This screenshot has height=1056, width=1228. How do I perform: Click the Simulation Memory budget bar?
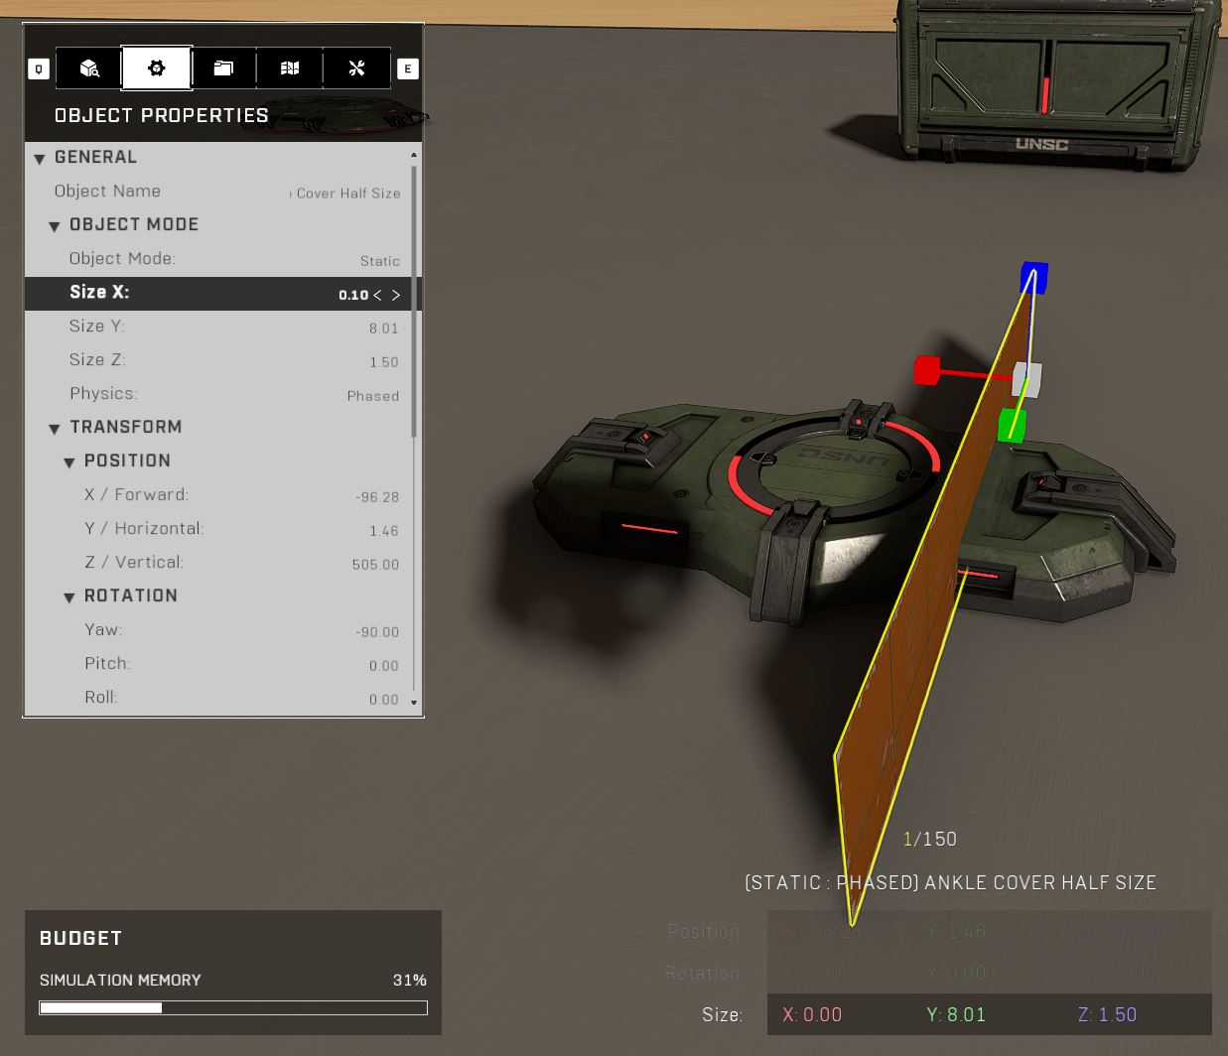233,1008
